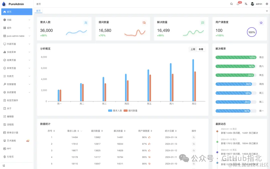The width and height of the screenshot is (270, 169).
Task: Switch chart to 本周
Action: [x=201, y=49]
